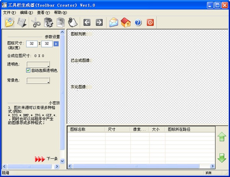Click the blue arrow beside icon size fields

click(x=56, y=44)
